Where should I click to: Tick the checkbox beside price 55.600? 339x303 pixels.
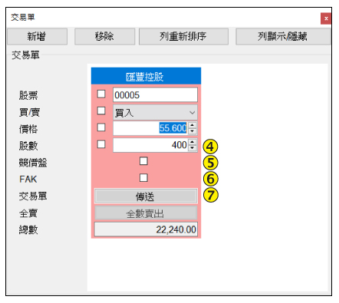point(101,127)
